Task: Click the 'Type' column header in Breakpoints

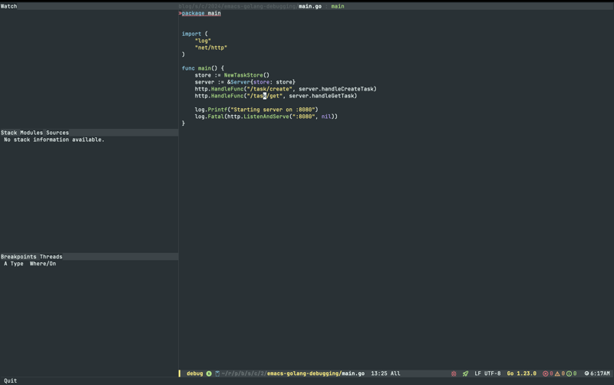Action: [x=17, y=264]
